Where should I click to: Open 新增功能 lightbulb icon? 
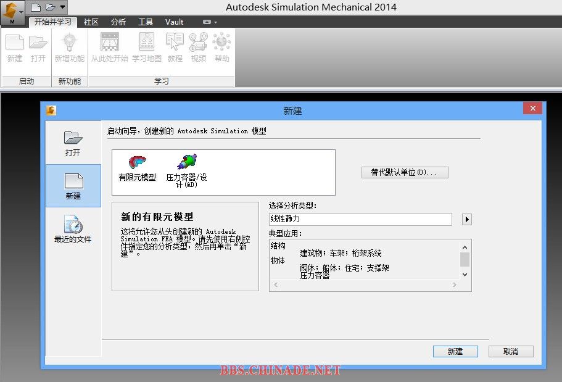point(70,48)
